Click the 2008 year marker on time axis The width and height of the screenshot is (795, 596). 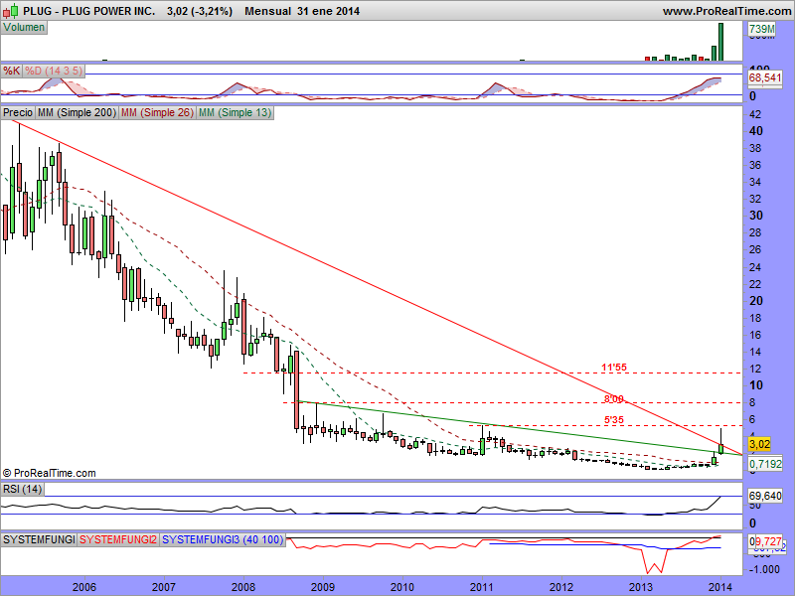243,587
